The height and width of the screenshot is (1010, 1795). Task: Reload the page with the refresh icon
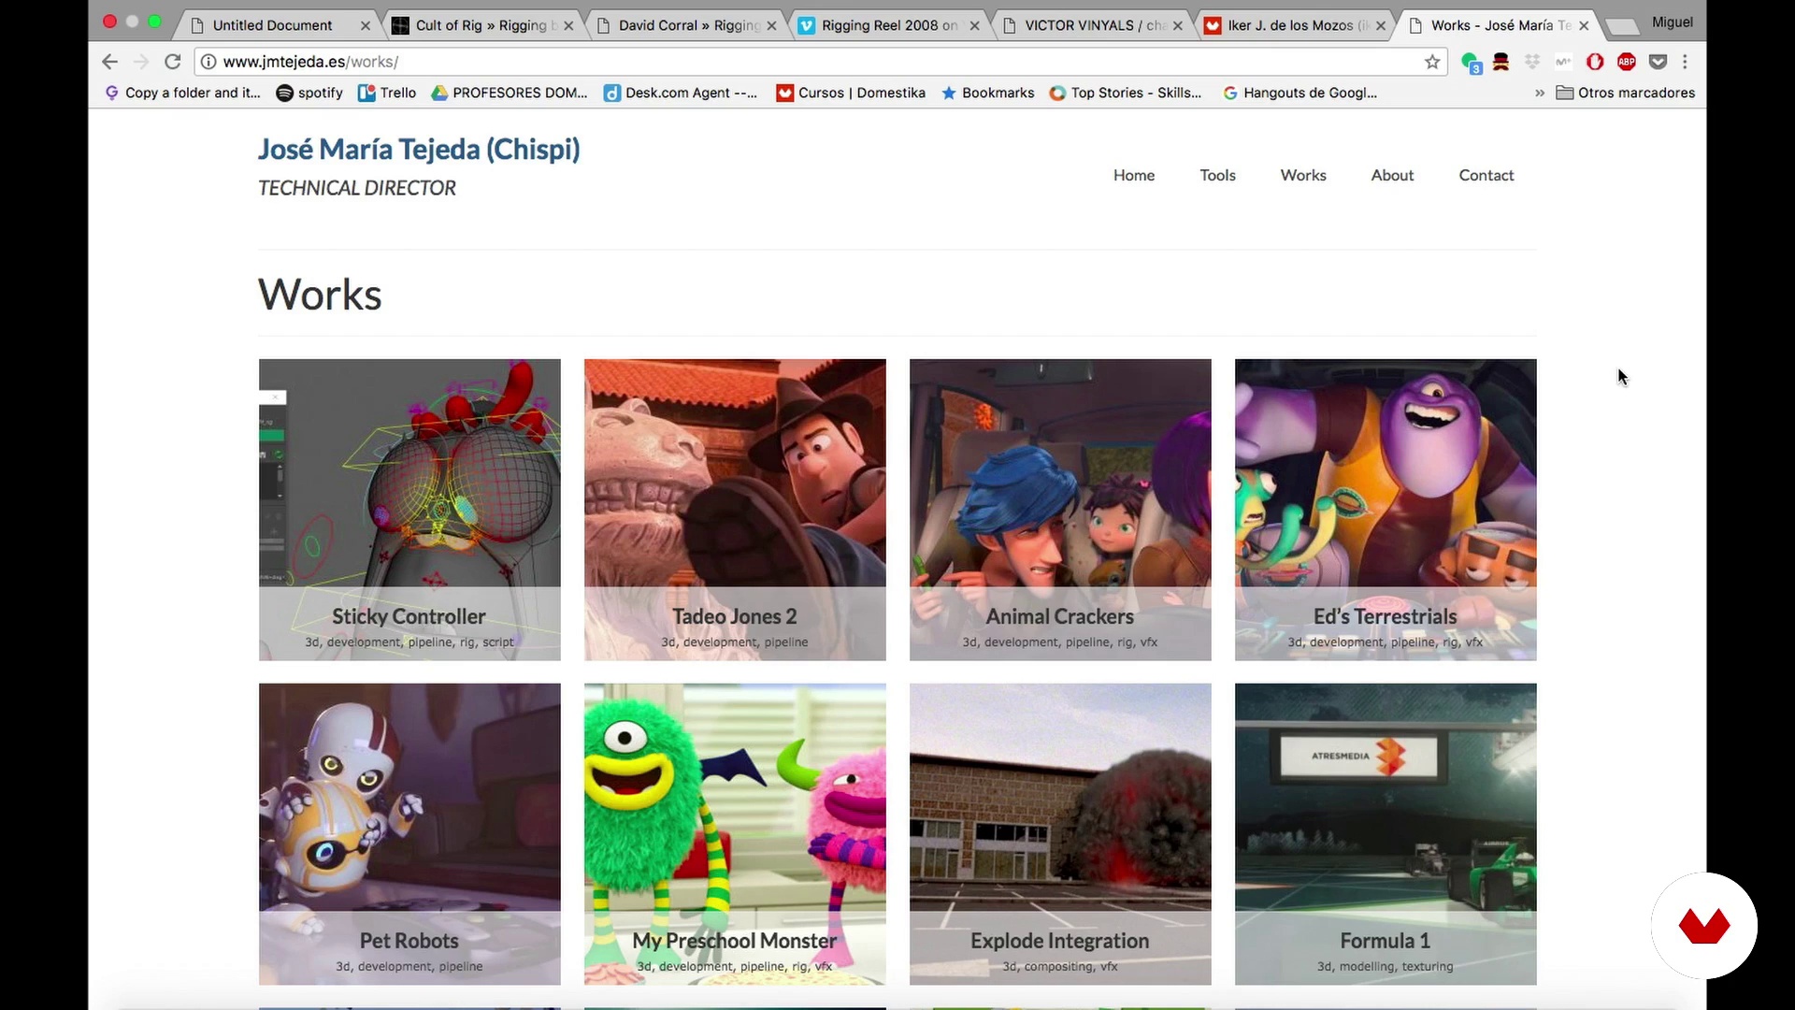tap(172, 62)
